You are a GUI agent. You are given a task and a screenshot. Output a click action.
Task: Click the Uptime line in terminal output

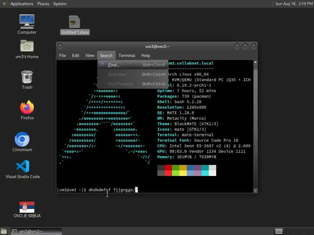pos(186,91)
